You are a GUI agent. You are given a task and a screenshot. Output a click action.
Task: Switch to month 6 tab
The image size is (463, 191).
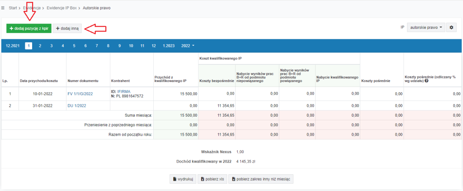[x=85, y=46]
